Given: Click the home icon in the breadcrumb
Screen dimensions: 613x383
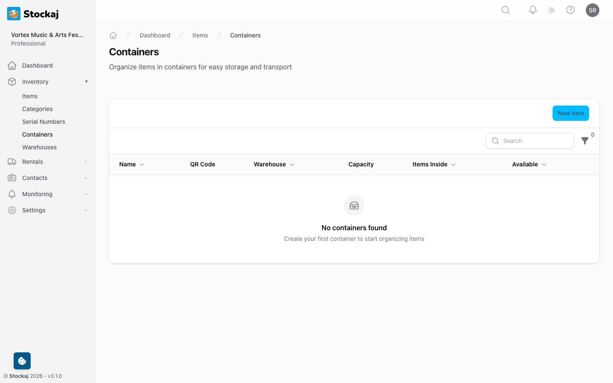Looking at the screenshot, I should tap(113, 35).
